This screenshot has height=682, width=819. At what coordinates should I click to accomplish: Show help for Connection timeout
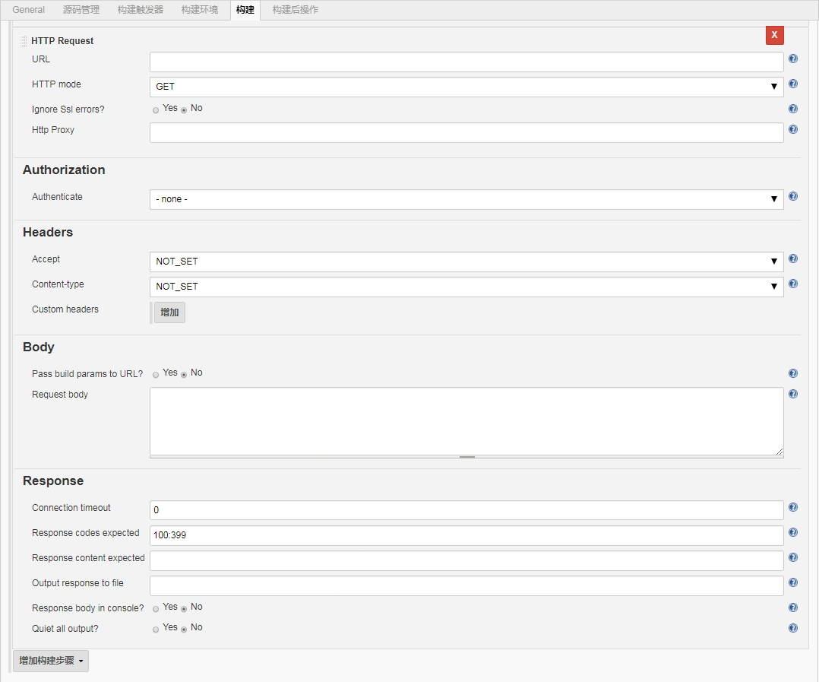(793, 507)
